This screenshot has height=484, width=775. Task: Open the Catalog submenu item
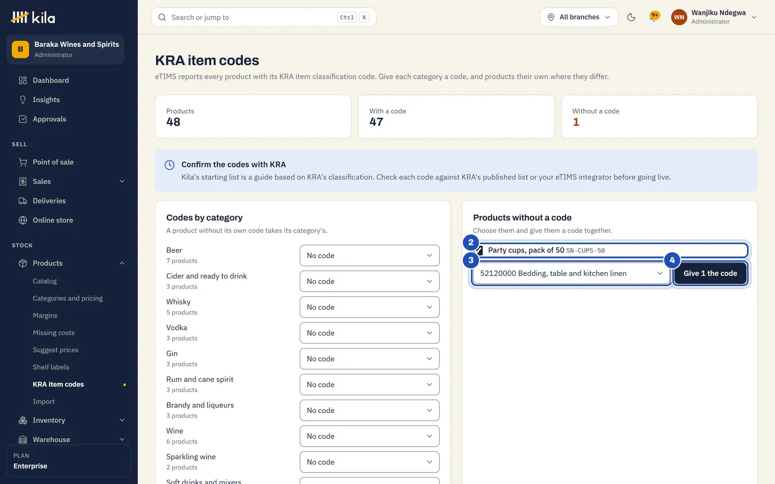tap(45, 281)
